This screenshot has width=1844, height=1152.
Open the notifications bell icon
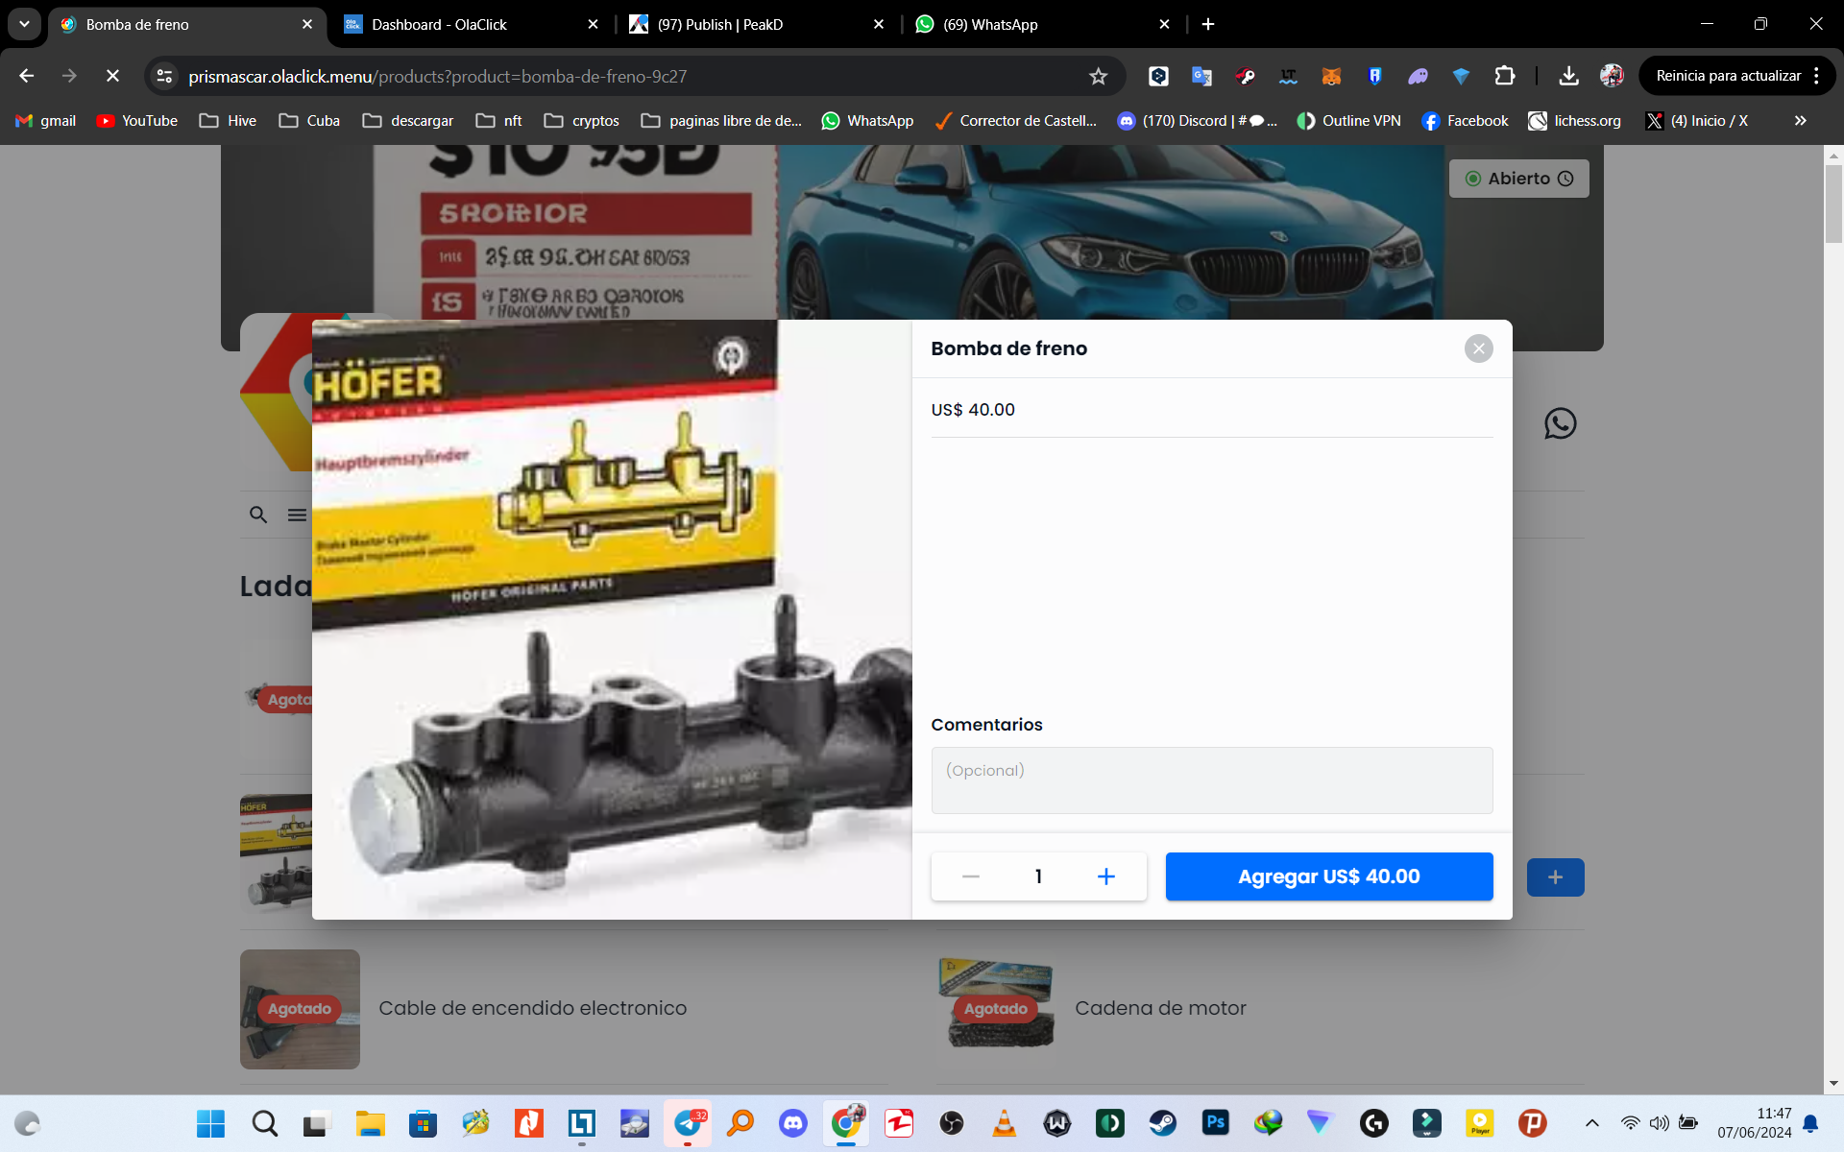(x=1810, y=1123)
